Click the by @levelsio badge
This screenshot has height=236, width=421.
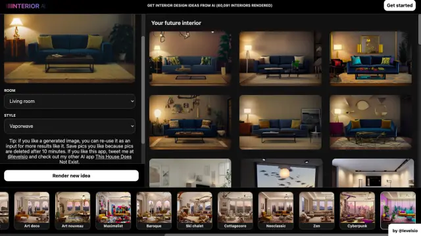pos(405,230)
